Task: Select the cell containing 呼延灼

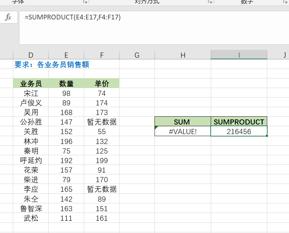Action: pyautogui.click(x=31, y=160)
